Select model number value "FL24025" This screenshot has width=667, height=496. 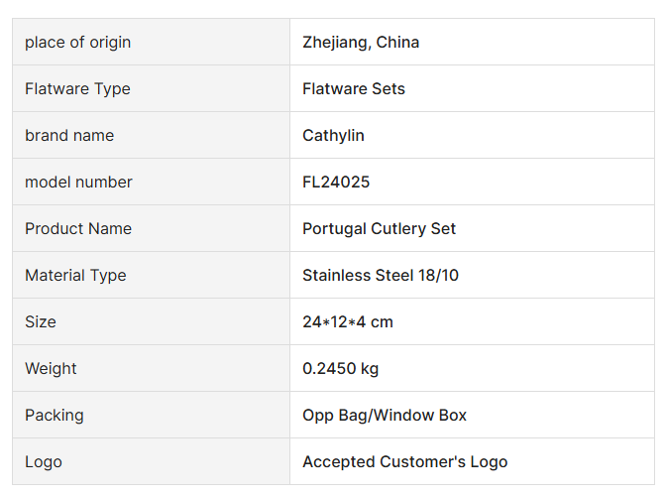point(336,182)
